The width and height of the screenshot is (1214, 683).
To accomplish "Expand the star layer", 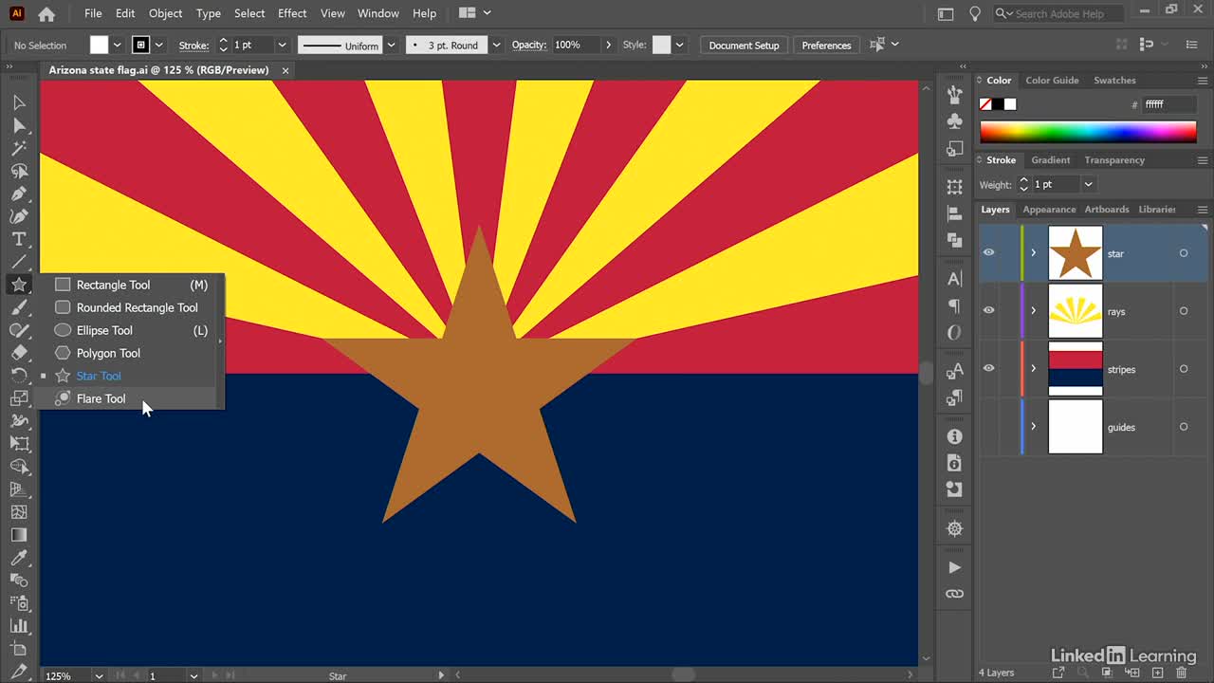I will 1034,253.
